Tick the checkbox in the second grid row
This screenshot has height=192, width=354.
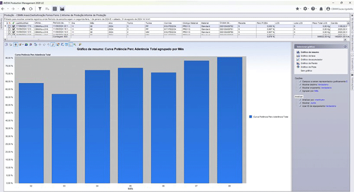point(9,29)
